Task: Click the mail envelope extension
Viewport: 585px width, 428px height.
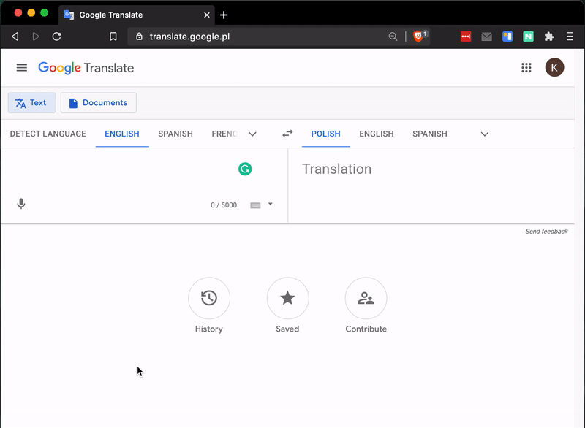Action: click(x=486, y=37)
